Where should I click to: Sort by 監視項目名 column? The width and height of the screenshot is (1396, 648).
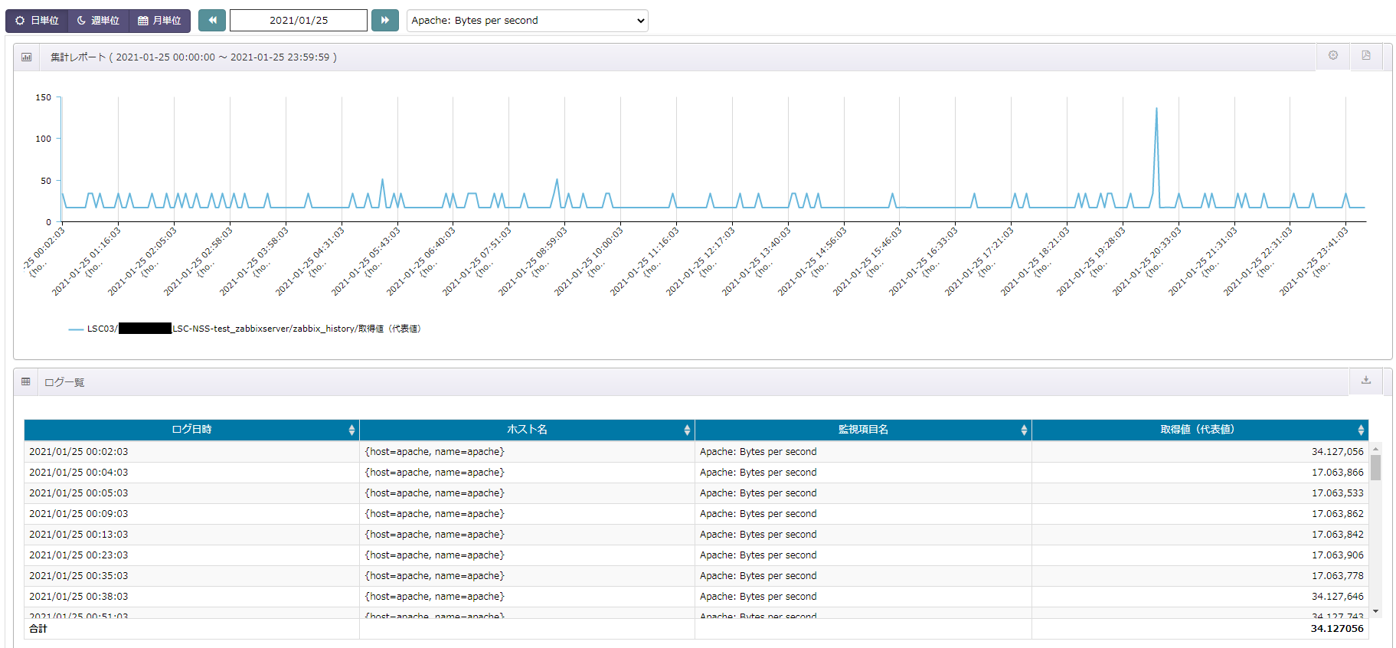(x=863, y=430)
